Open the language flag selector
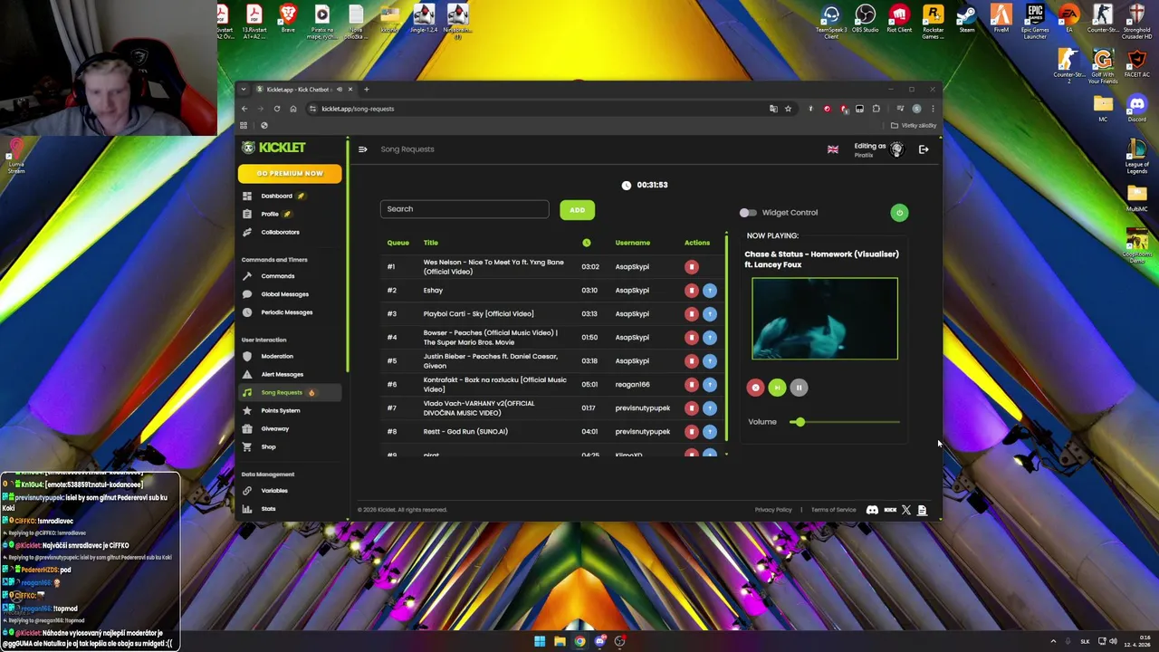 tap(833, 149)
